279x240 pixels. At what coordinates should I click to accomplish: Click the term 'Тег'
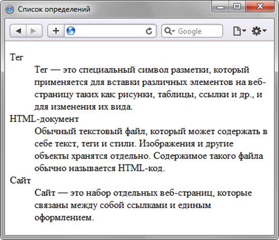17,57
